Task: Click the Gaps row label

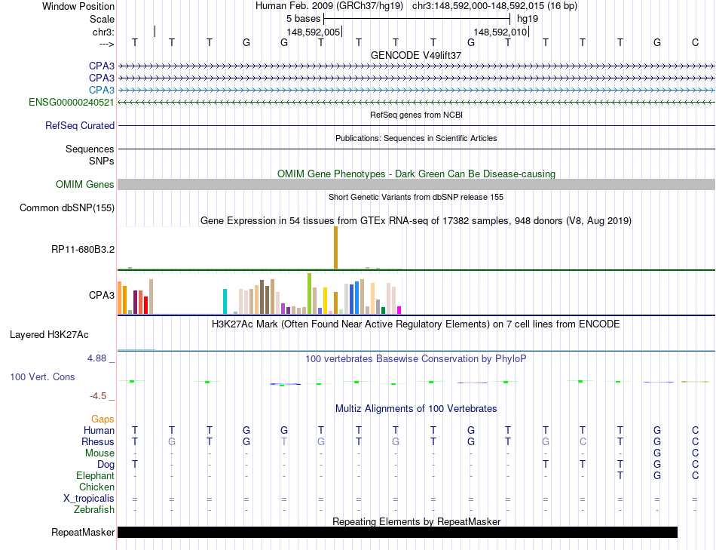Action: 103,419
